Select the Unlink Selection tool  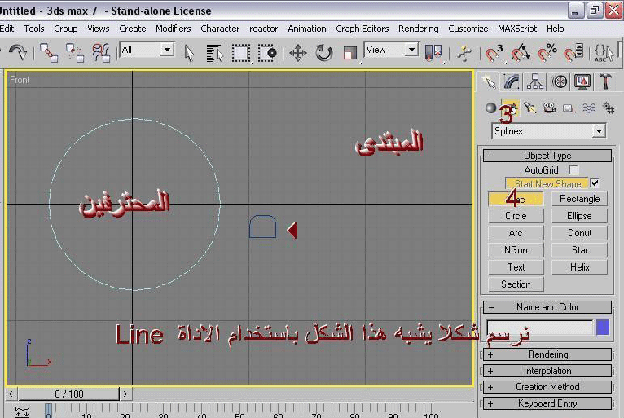click(74, 52)
